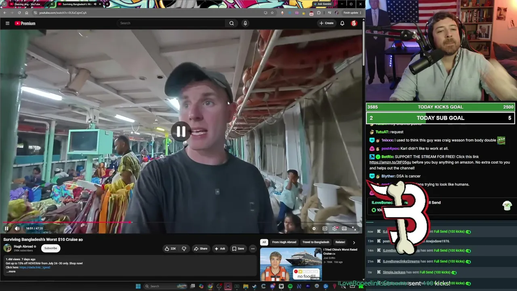Viewport: 517px width, 291px height.
Task: Reload the current page
Action: (19, 13)
